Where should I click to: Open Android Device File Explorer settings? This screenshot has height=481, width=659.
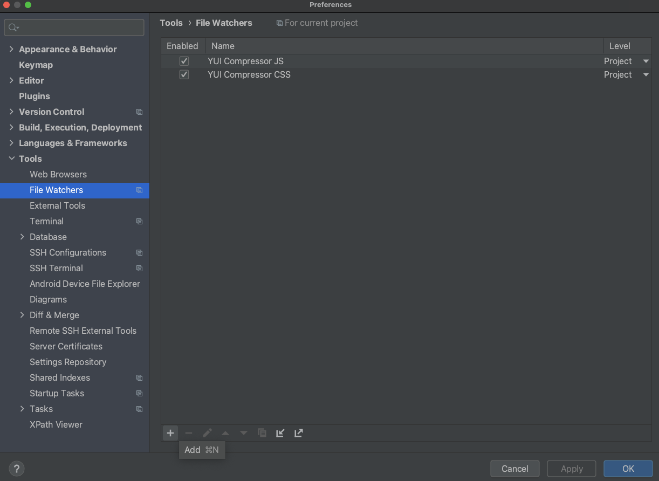click(85, 284)
